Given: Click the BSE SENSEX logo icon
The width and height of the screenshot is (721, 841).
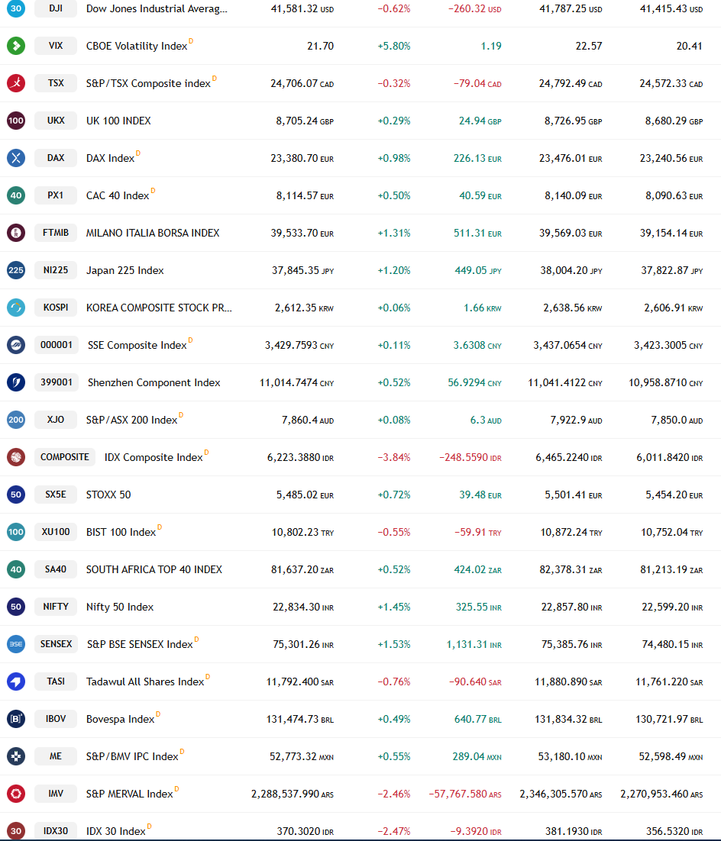Looking at the screenshot, I should tap(16, 644).
